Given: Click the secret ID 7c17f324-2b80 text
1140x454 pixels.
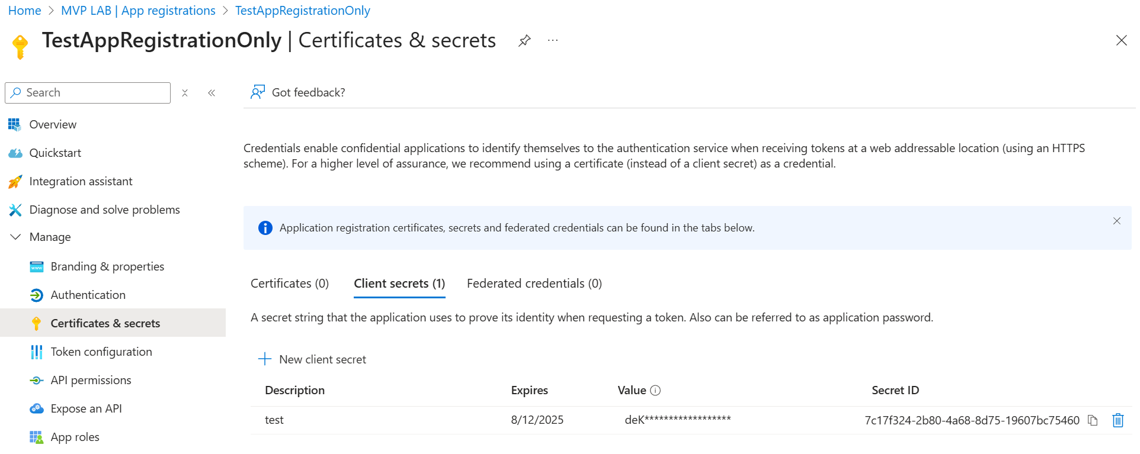Looking at the screenshot, I should [972, 420].
